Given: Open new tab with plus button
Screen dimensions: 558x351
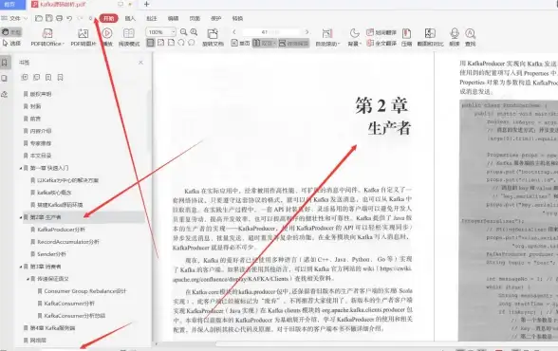Looking at the screenshot, I should tap(146, 4).
